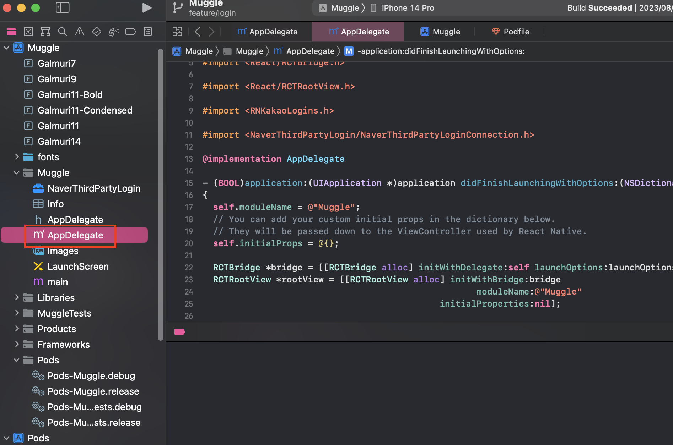This screenshot has width=673, height=445.
Task: Open the Project navigator folder icon
Action: pyautogui.click(x=11, y=32)
